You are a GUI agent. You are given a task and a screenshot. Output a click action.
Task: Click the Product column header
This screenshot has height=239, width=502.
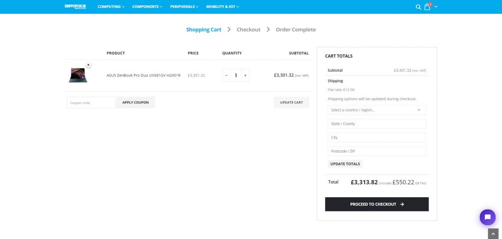[116, 53]
